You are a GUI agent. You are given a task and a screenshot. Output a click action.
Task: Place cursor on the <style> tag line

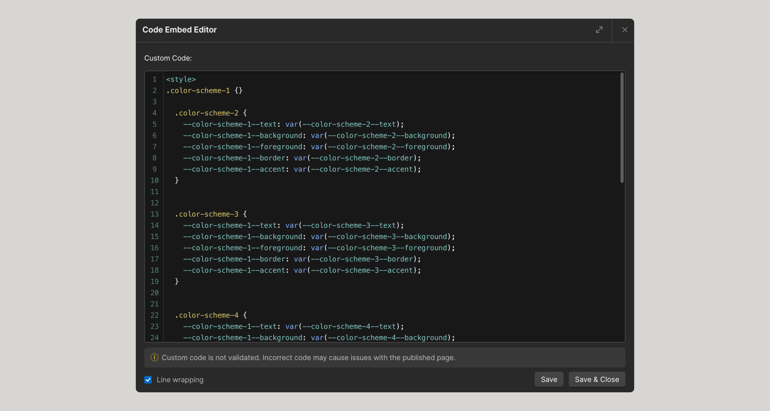click(181, 79)
